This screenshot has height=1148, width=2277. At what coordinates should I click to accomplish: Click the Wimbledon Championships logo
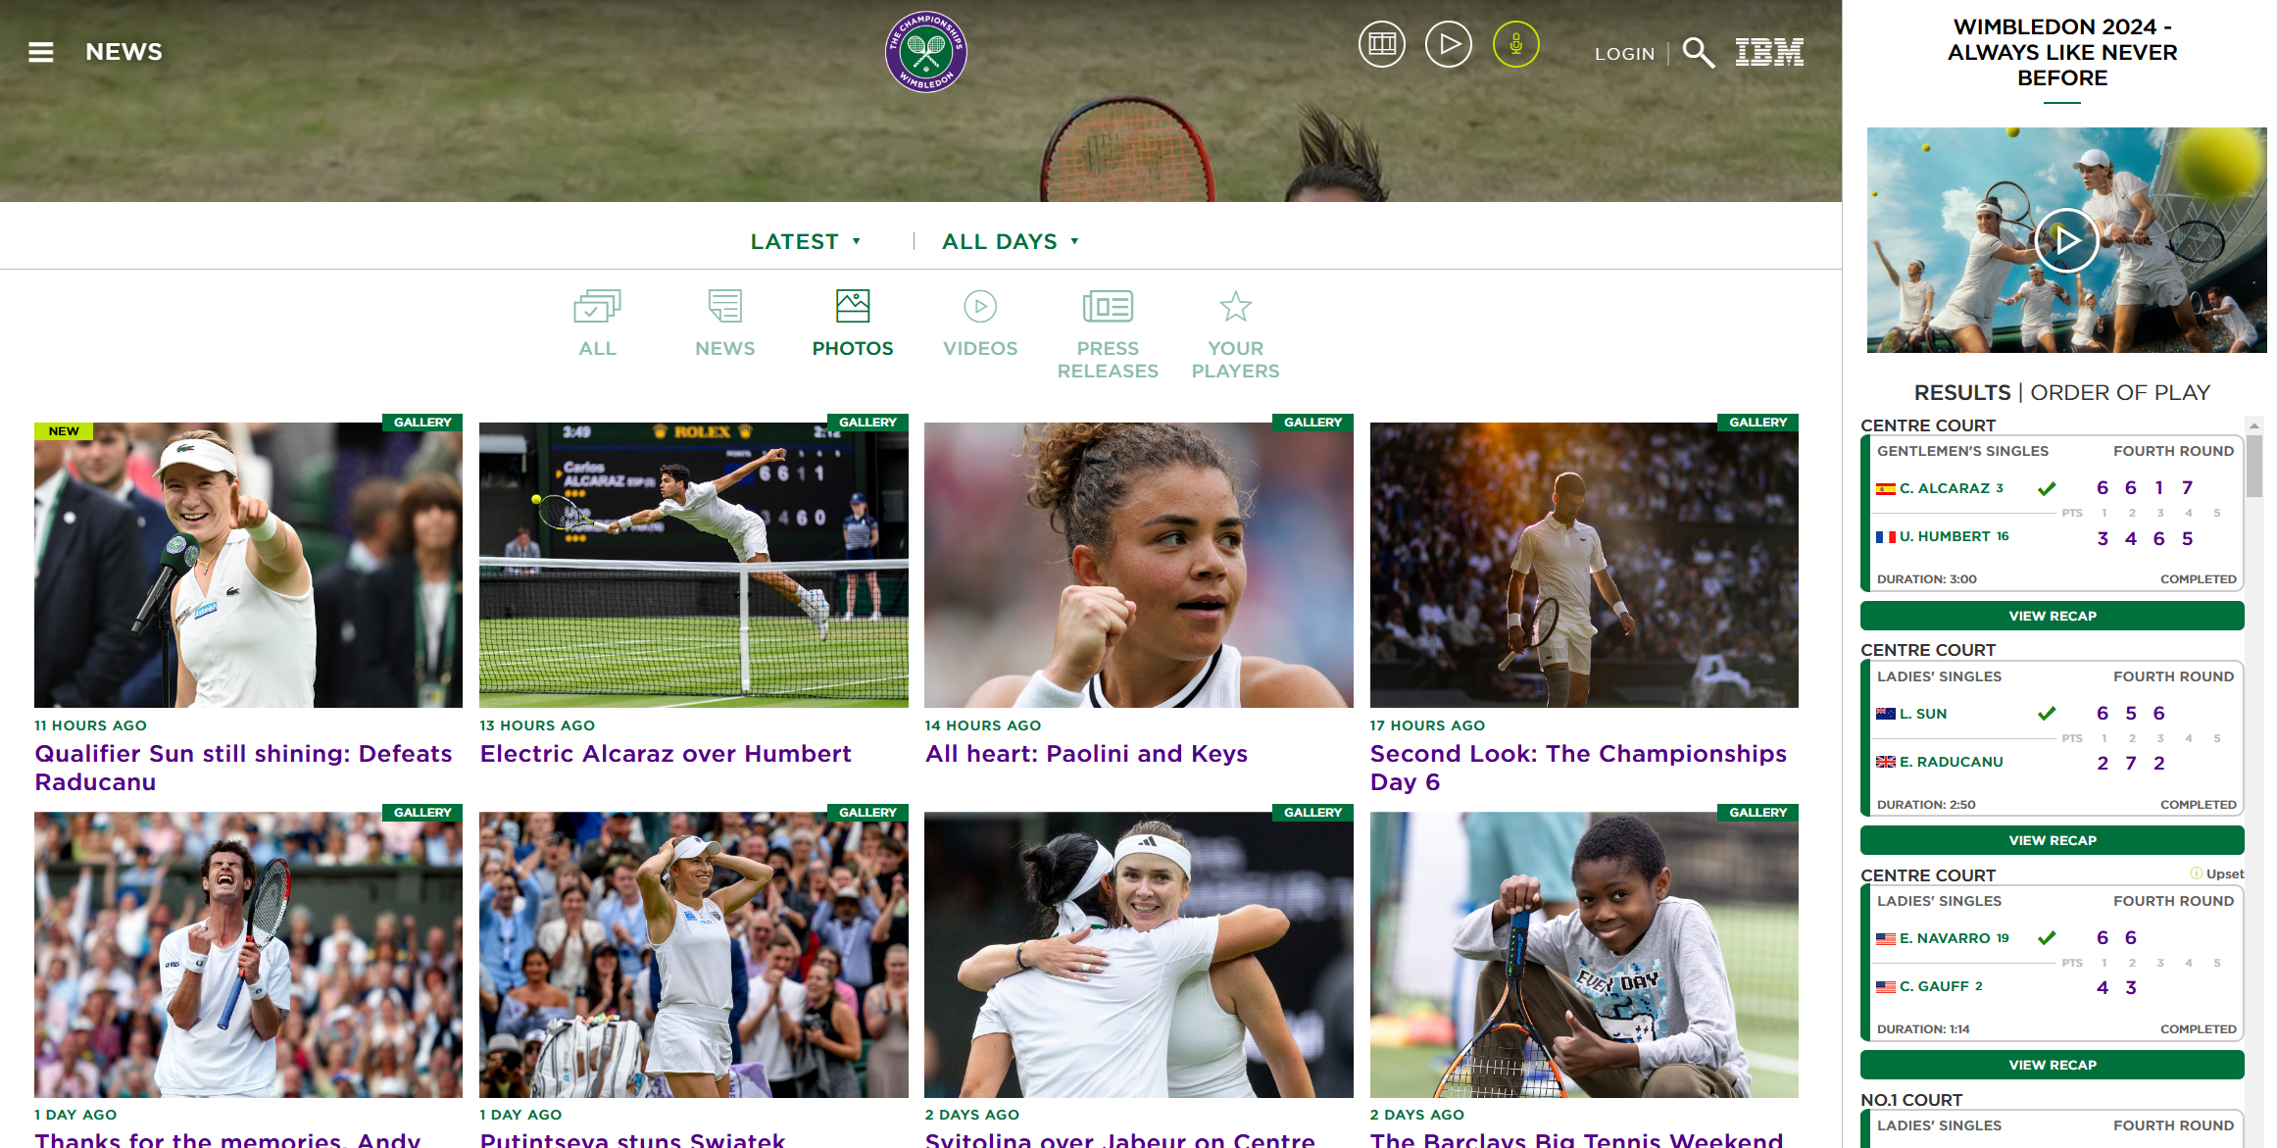(925, 52)
